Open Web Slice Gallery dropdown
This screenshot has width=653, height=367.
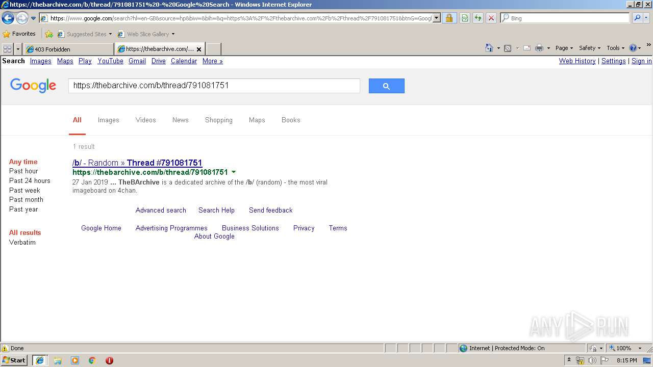pyautogui.click(x=146, y=34)
